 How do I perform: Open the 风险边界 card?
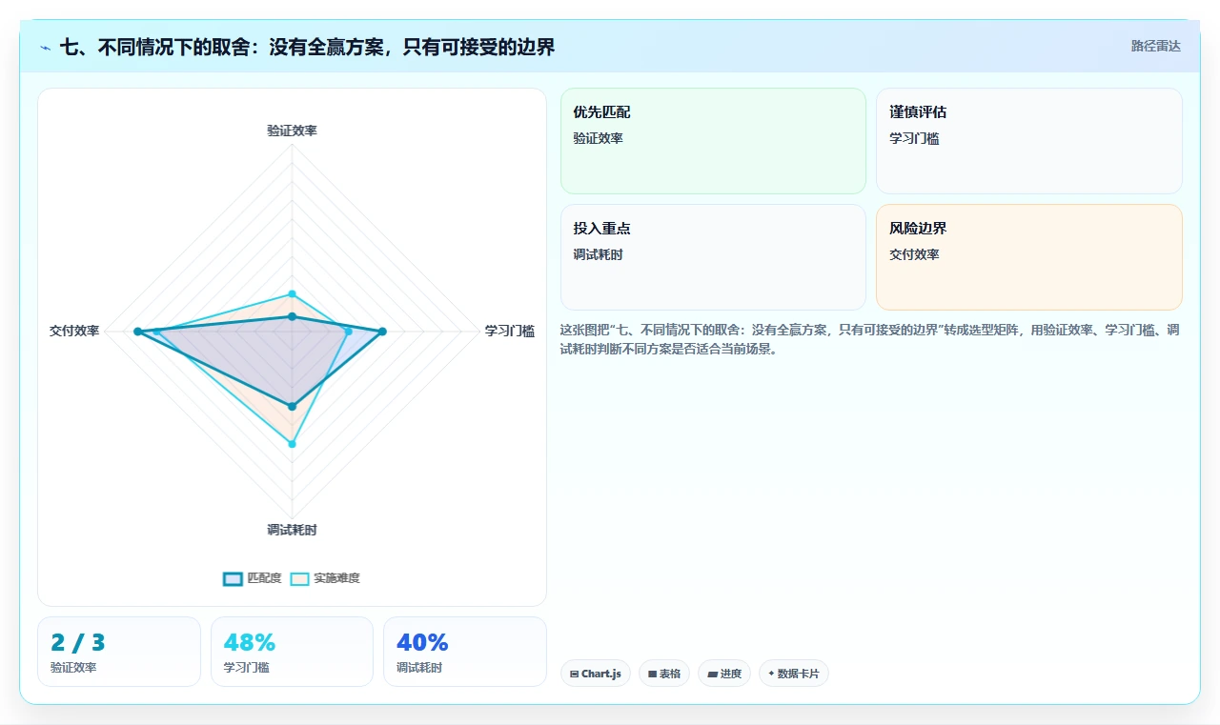coord(1029,257)
